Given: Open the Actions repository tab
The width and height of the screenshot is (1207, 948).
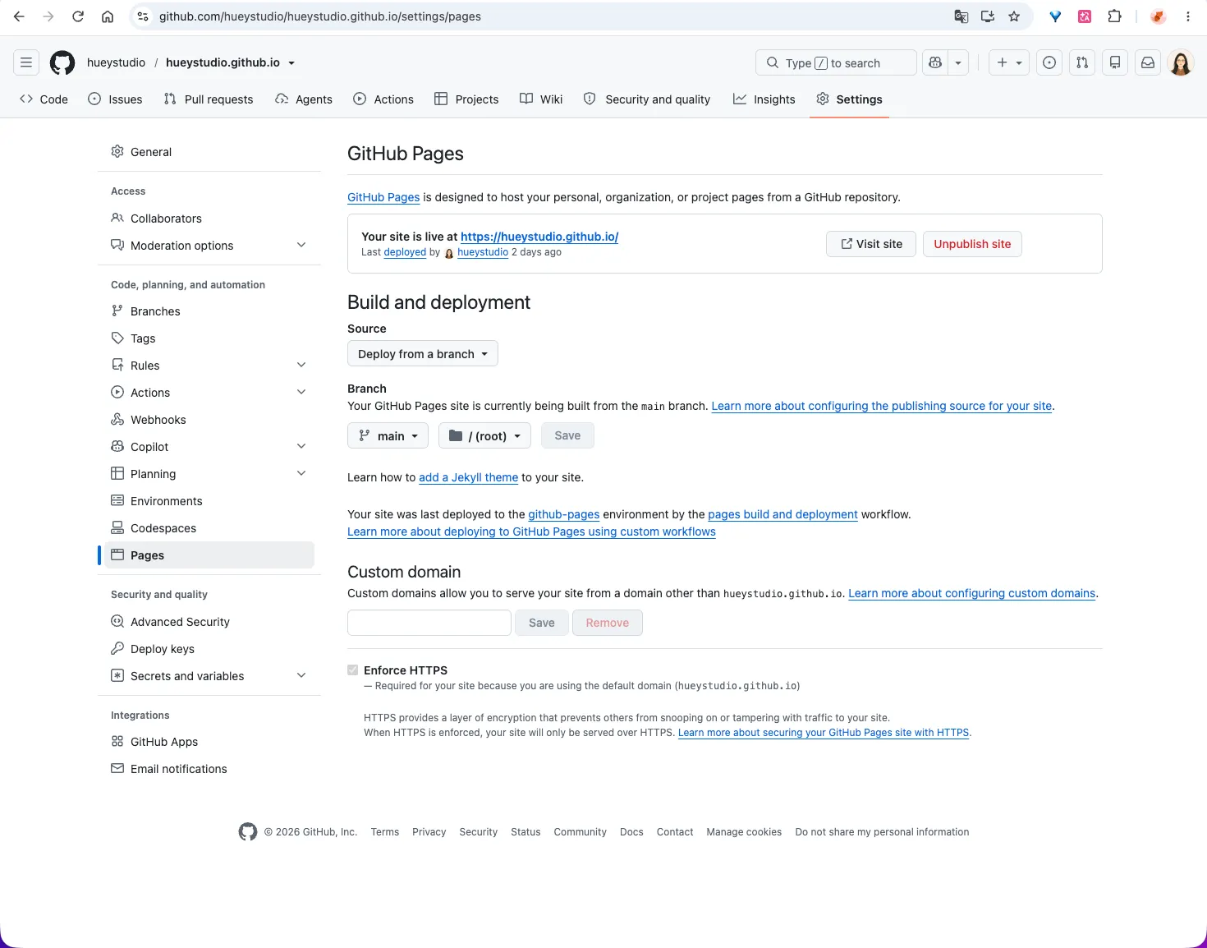Looking at the screenshot, I should coord(383,99).
